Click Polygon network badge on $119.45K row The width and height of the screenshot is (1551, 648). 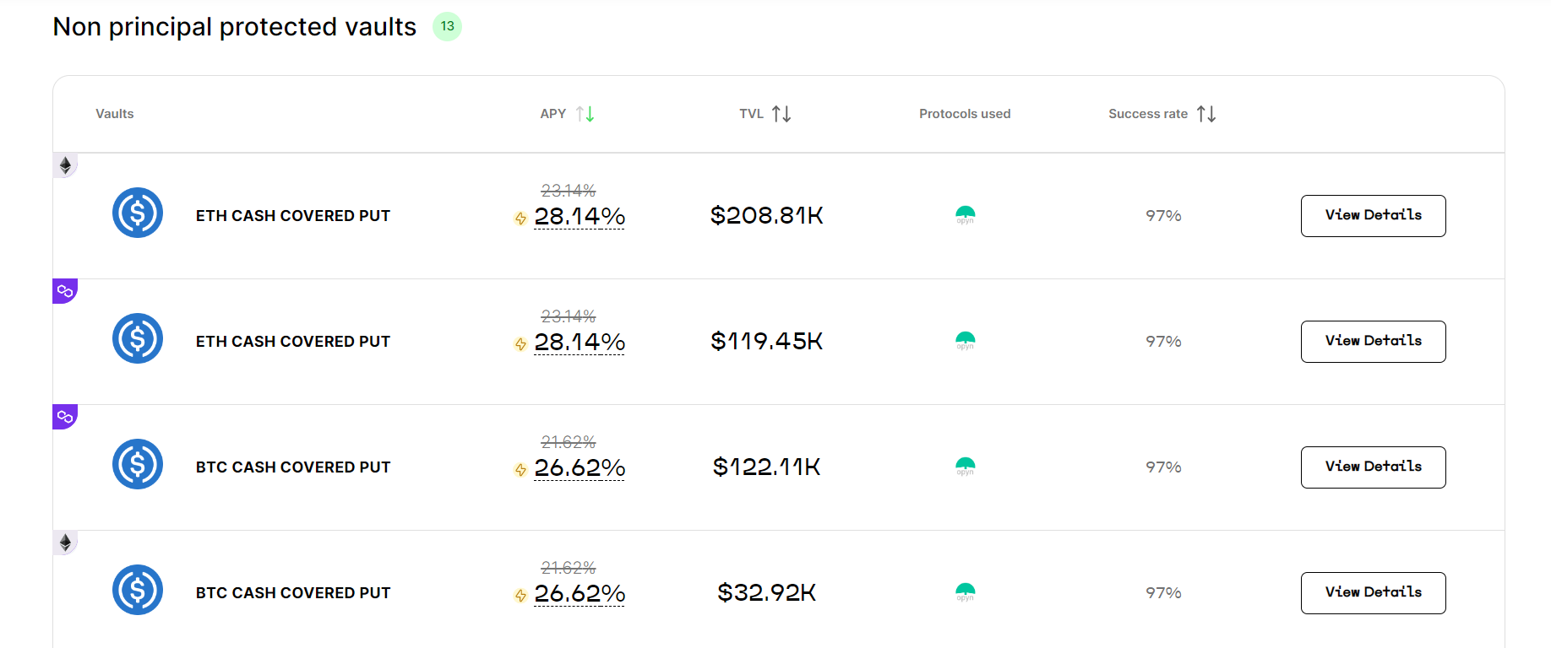65,291
